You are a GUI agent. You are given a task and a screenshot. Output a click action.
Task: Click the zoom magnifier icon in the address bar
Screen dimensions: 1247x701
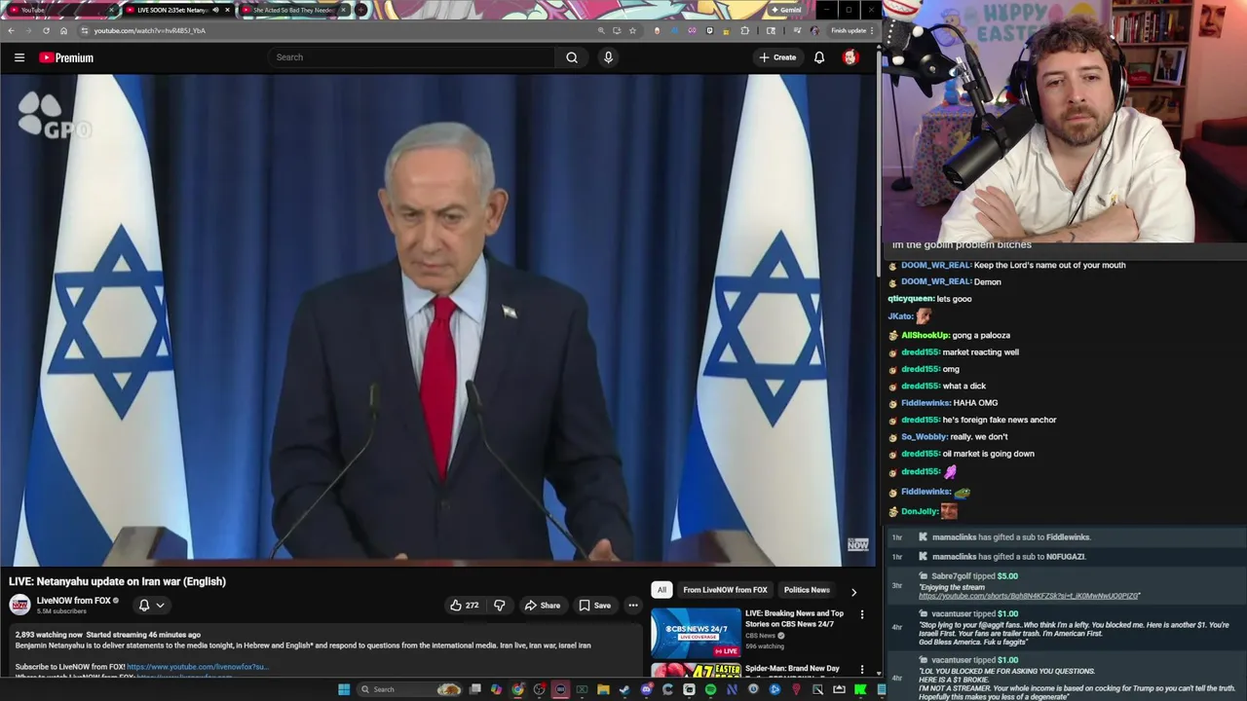coord(601,30)
